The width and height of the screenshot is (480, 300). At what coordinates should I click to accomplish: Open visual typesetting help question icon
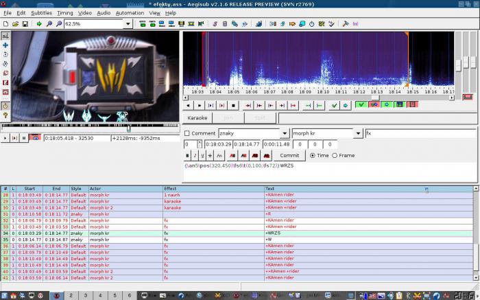5,115
